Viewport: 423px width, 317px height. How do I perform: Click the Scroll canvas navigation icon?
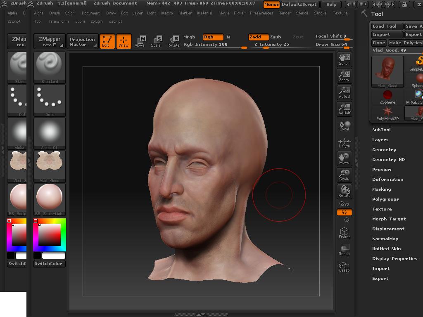(344, 59)
